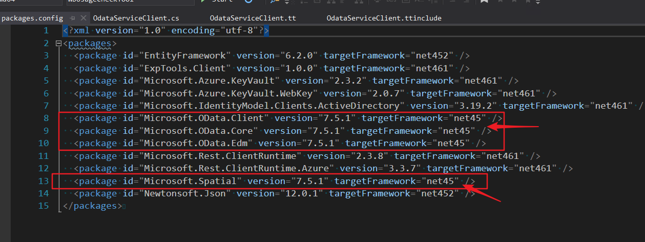Click the Microsoft.Rest.ClientRuntime id on line 11

[x=220, y=156]
